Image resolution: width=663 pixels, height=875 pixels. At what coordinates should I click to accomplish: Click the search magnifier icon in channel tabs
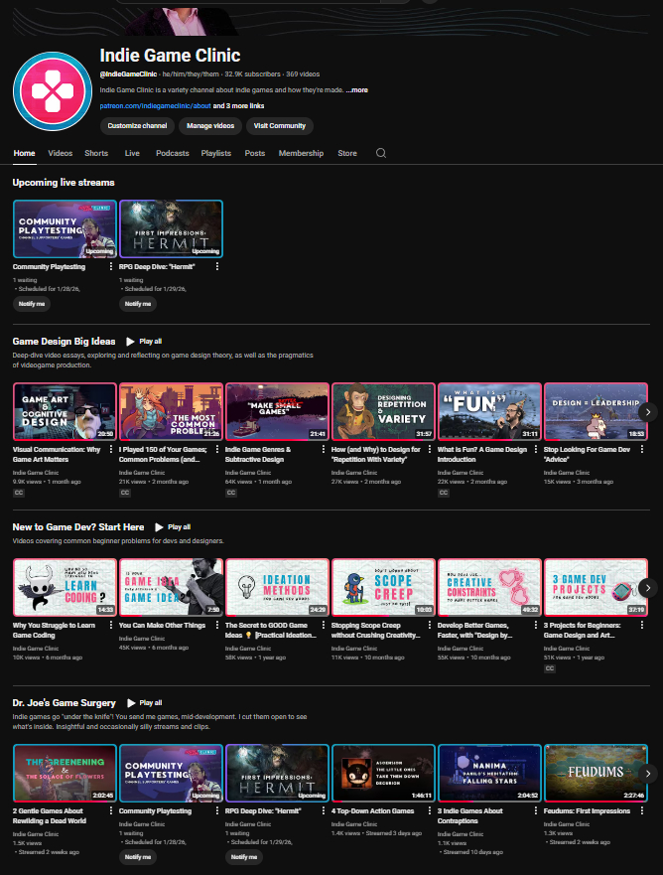click(x=380, y=154)
